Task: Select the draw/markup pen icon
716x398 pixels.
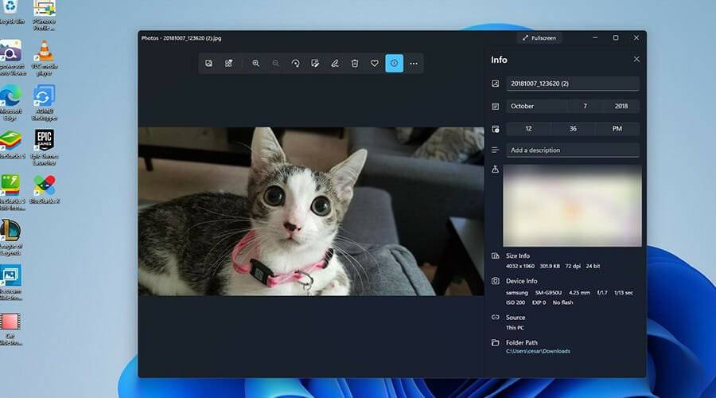Action: (x=335, y=63)
